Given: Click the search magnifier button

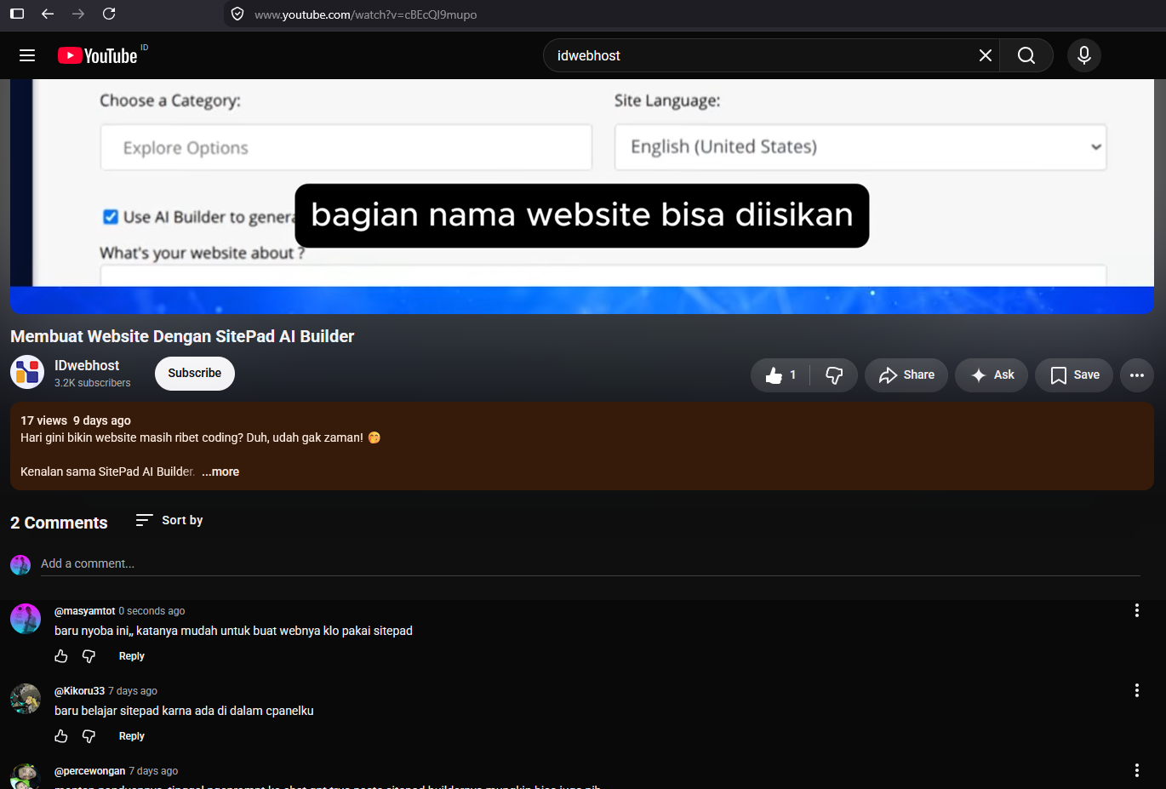Looking at the screenshot, I should 1026,55.
